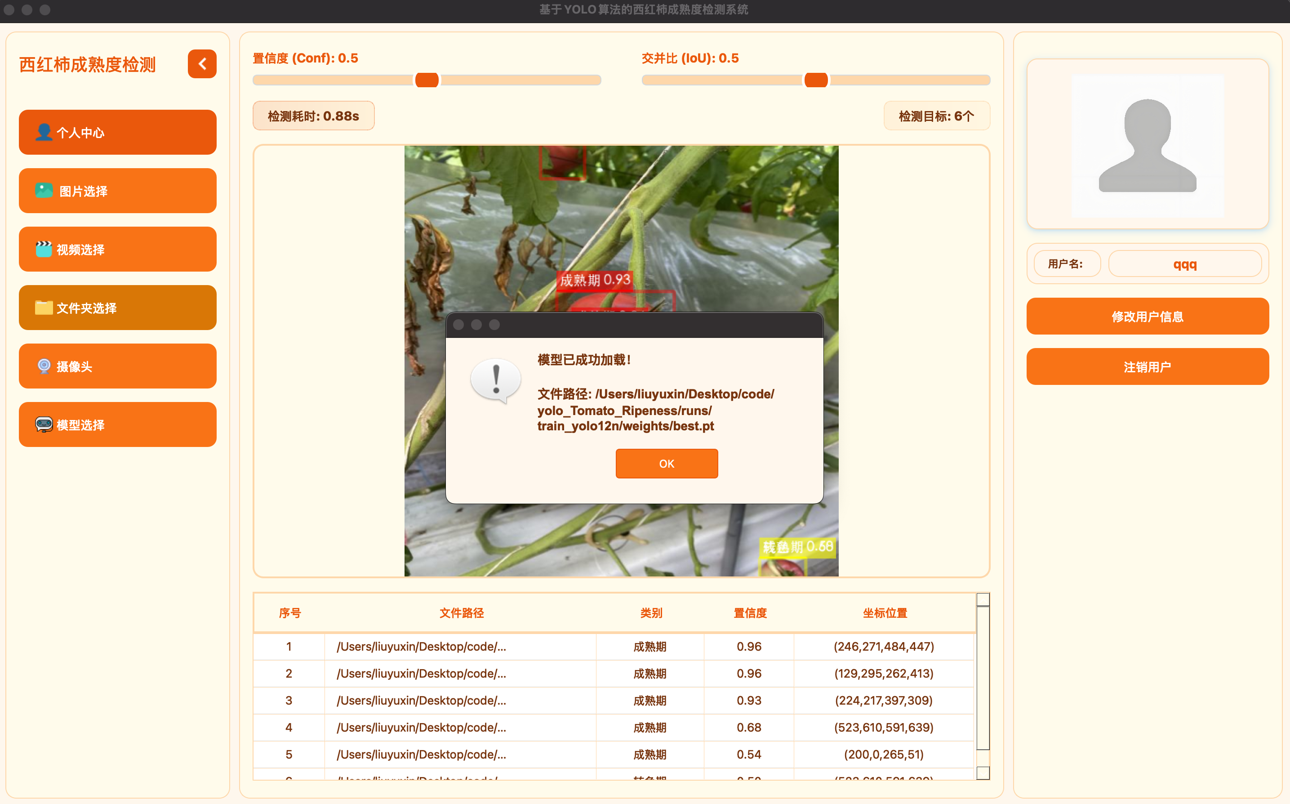Open 修改用户信息 to edit user info
Screen dimensions: 1290x804
click(1147, 316)
